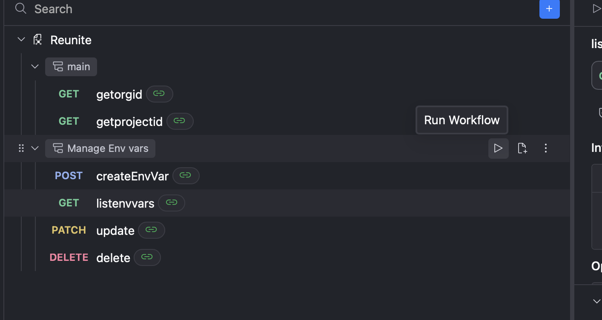The image size is (602, 320).
Task: Open the POST createEnvVar request
Action: 132,176
